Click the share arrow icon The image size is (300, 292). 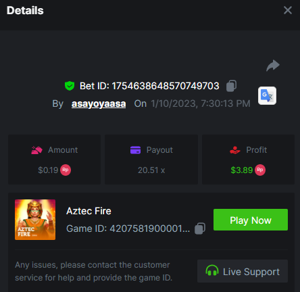[x=273, y=66]
